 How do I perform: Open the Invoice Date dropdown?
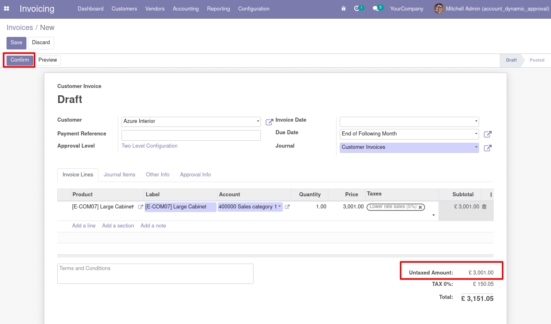[x=476, y=121]
